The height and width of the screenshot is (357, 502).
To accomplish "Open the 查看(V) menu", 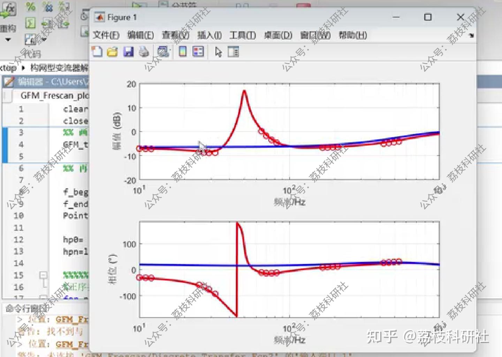I will point(175,35).
